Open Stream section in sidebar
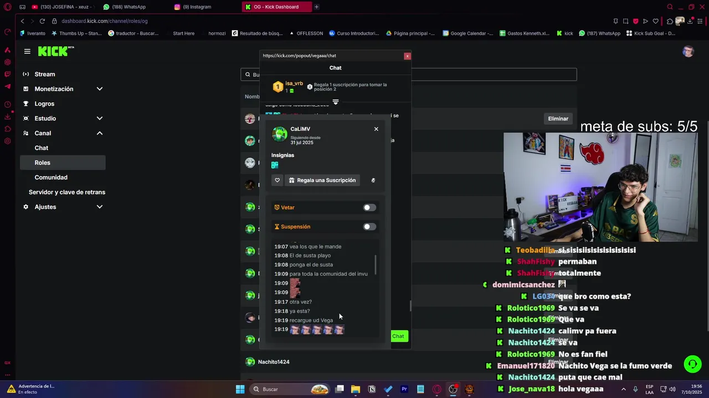The width and height of the screenshot is (709, 398). 44,74
